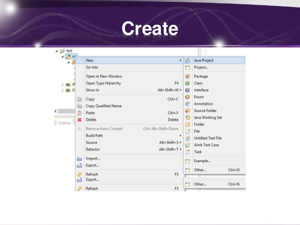Click the left scroll arrow of the explorer scrollbar
This screenshot has width=300, height=225.
coord(55,111)
